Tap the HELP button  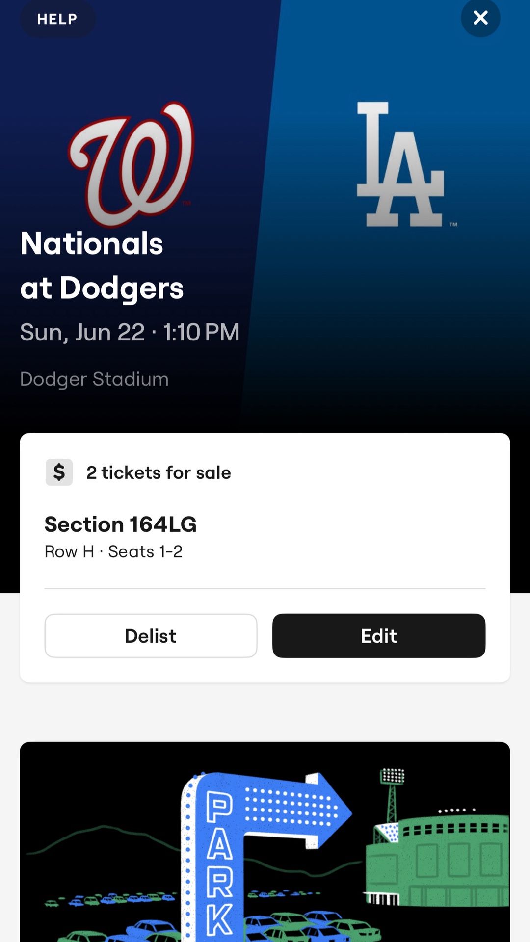(x=57, y=19)
